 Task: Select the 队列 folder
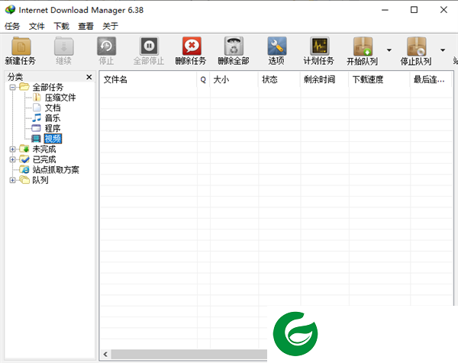point(40,180)
